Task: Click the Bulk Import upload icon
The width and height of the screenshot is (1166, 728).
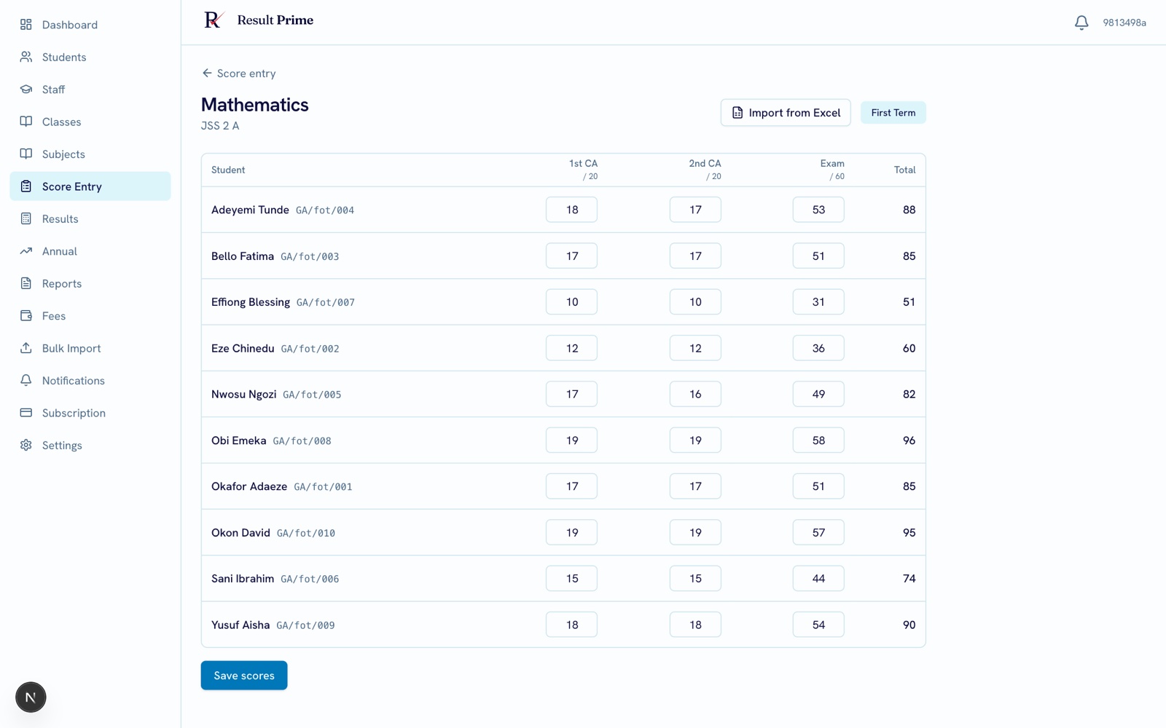Action: coord(26,348)
